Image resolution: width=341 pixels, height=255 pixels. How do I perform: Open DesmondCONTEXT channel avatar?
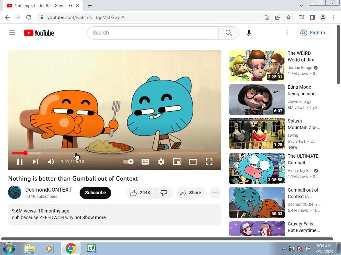[x=15, y=192]
